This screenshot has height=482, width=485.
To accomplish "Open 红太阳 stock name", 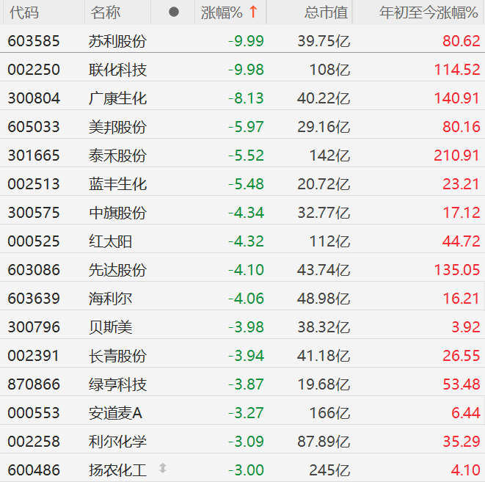I will pyautogui.click(x=110, y=241).
